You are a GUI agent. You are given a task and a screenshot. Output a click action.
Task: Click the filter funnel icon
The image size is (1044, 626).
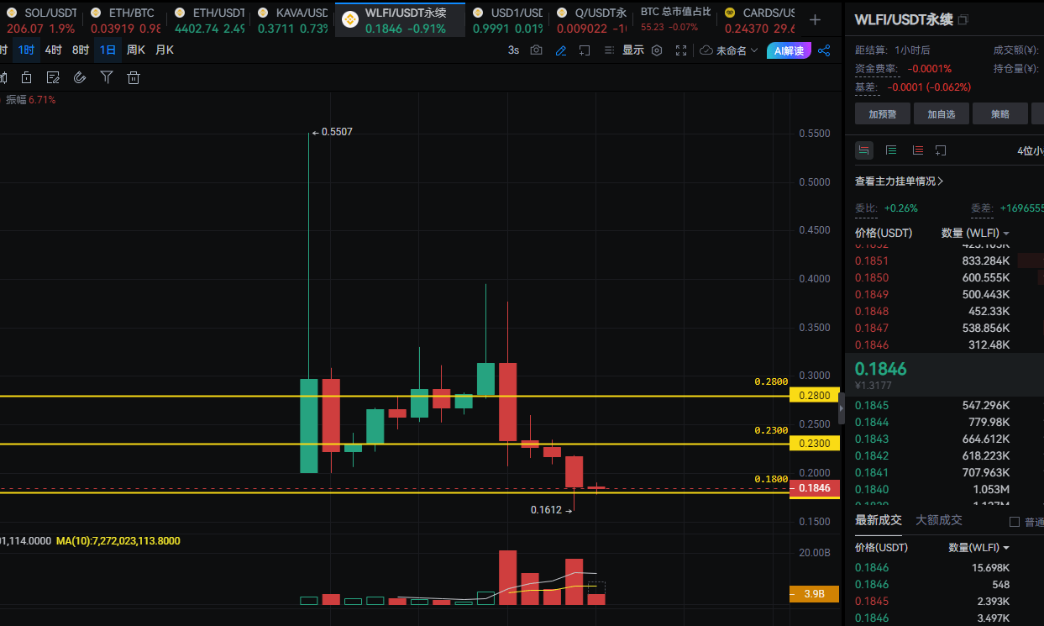coord(107,78)
